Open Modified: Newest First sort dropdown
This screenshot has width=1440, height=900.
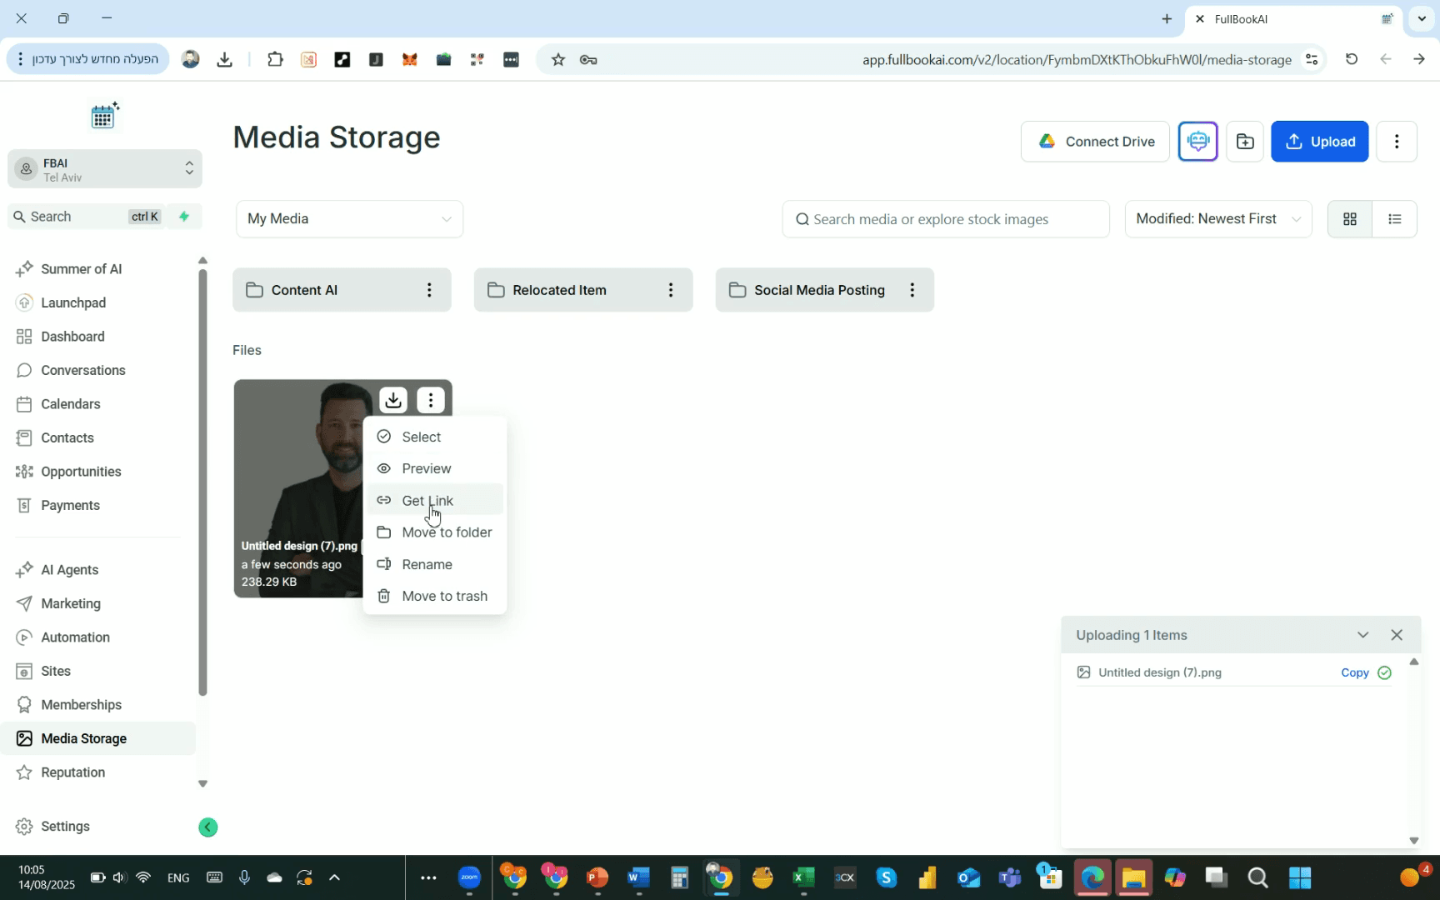[1218, 219]
